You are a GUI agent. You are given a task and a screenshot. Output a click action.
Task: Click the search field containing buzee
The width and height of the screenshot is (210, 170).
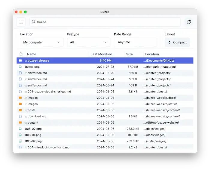coord(105,22)
